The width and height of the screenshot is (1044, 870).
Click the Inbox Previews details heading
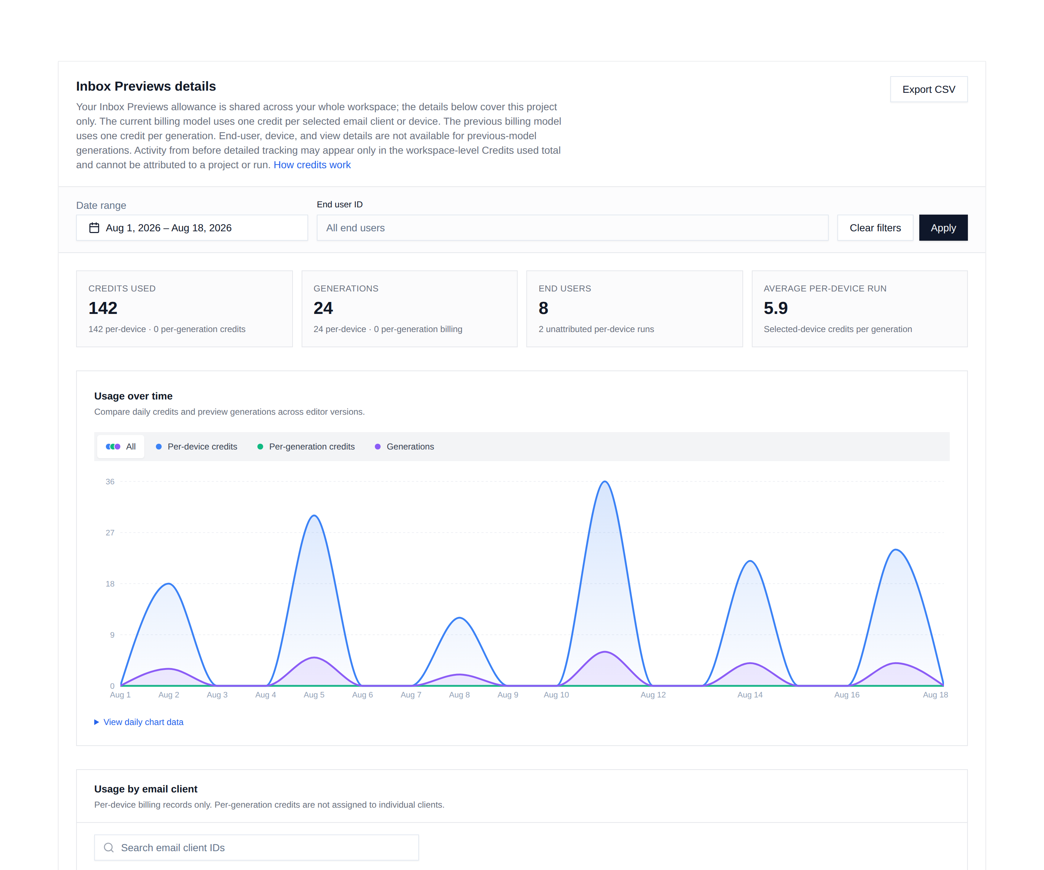pyautogui.click(x=146, y=86)
